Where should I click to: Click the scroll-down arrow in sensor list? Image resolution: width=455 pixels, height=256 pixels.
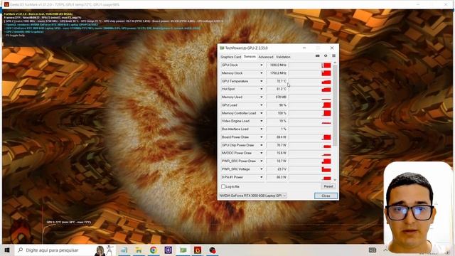(335, 180)
